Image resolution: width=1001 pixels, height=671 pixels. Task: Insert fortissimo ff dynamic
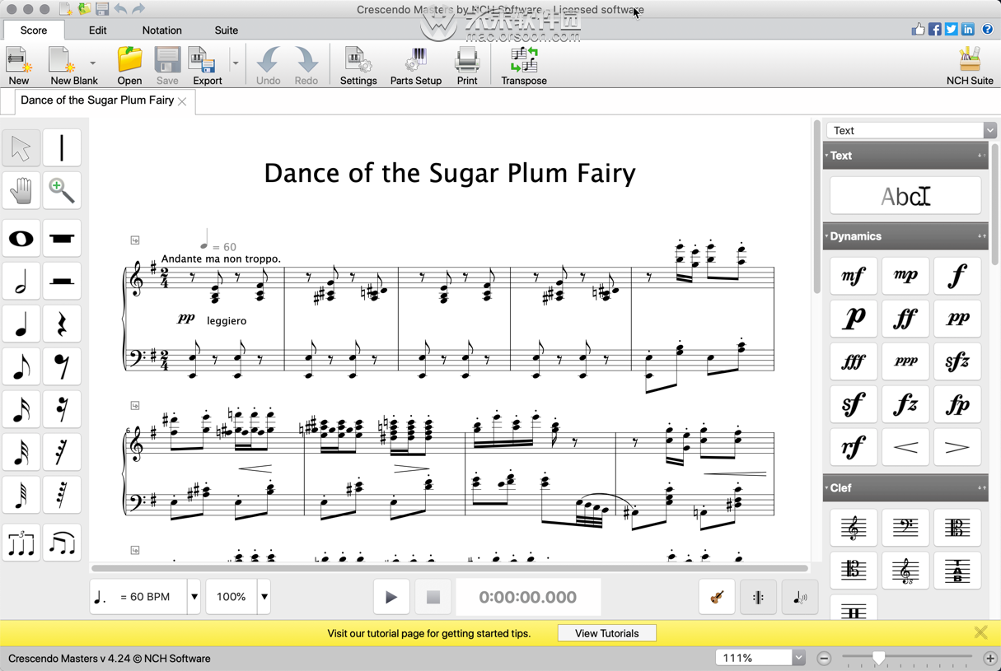905,319
